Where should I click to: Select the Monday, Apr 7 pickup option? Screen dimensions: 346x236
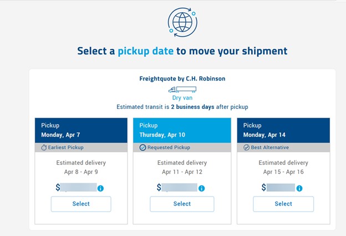(x=81, y=204)
